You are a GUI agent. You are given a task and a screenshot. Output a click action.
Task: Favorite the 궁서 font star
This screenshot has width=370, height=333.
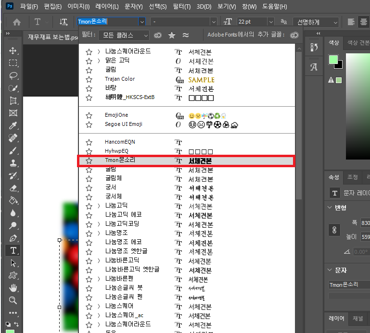[89, 188]
